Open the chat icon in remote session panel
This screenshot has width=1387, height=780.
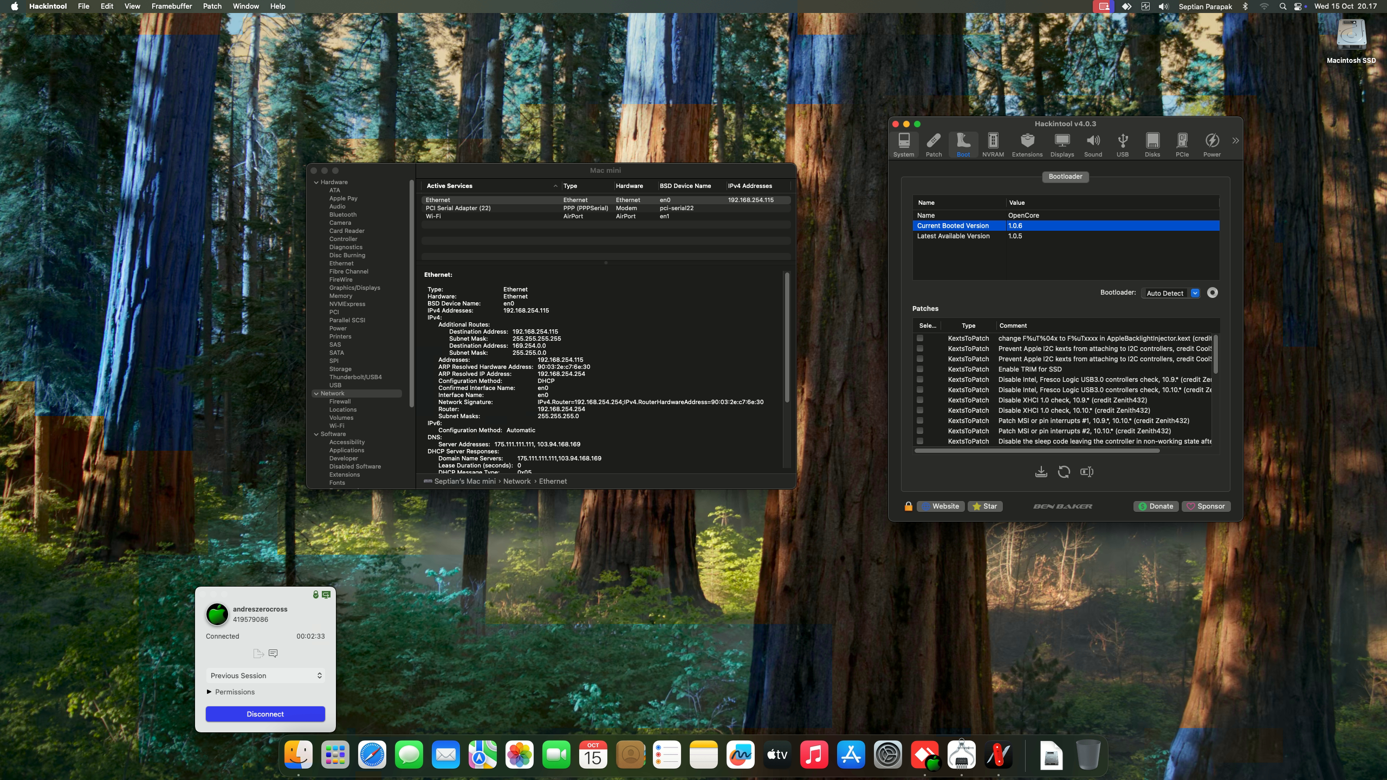point(273,653)
